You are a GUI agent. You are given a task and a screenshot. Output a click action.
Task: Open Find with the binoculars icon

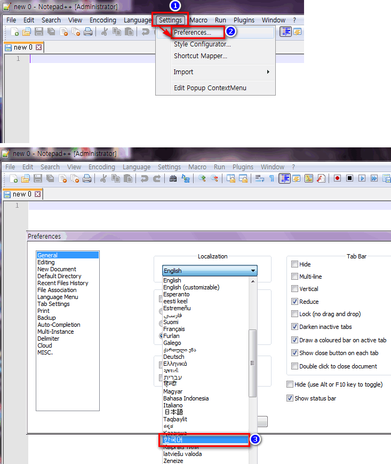point(173,178)
